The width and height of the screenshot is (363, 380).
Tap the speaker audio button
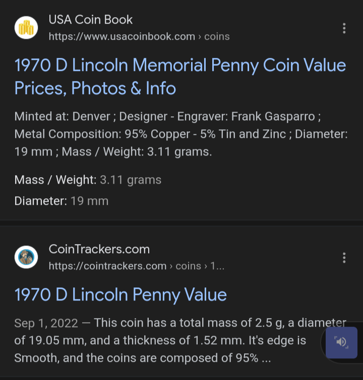click(341, 342)
